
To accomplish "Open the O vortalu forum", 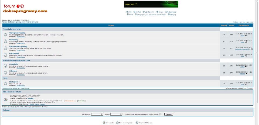I will click(13, 64).
